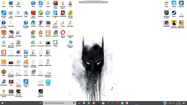187x105 pixels.
Task: Open the TeamViewer desktop shortcut
Action: pyautogui.click(x=55, y=13)
